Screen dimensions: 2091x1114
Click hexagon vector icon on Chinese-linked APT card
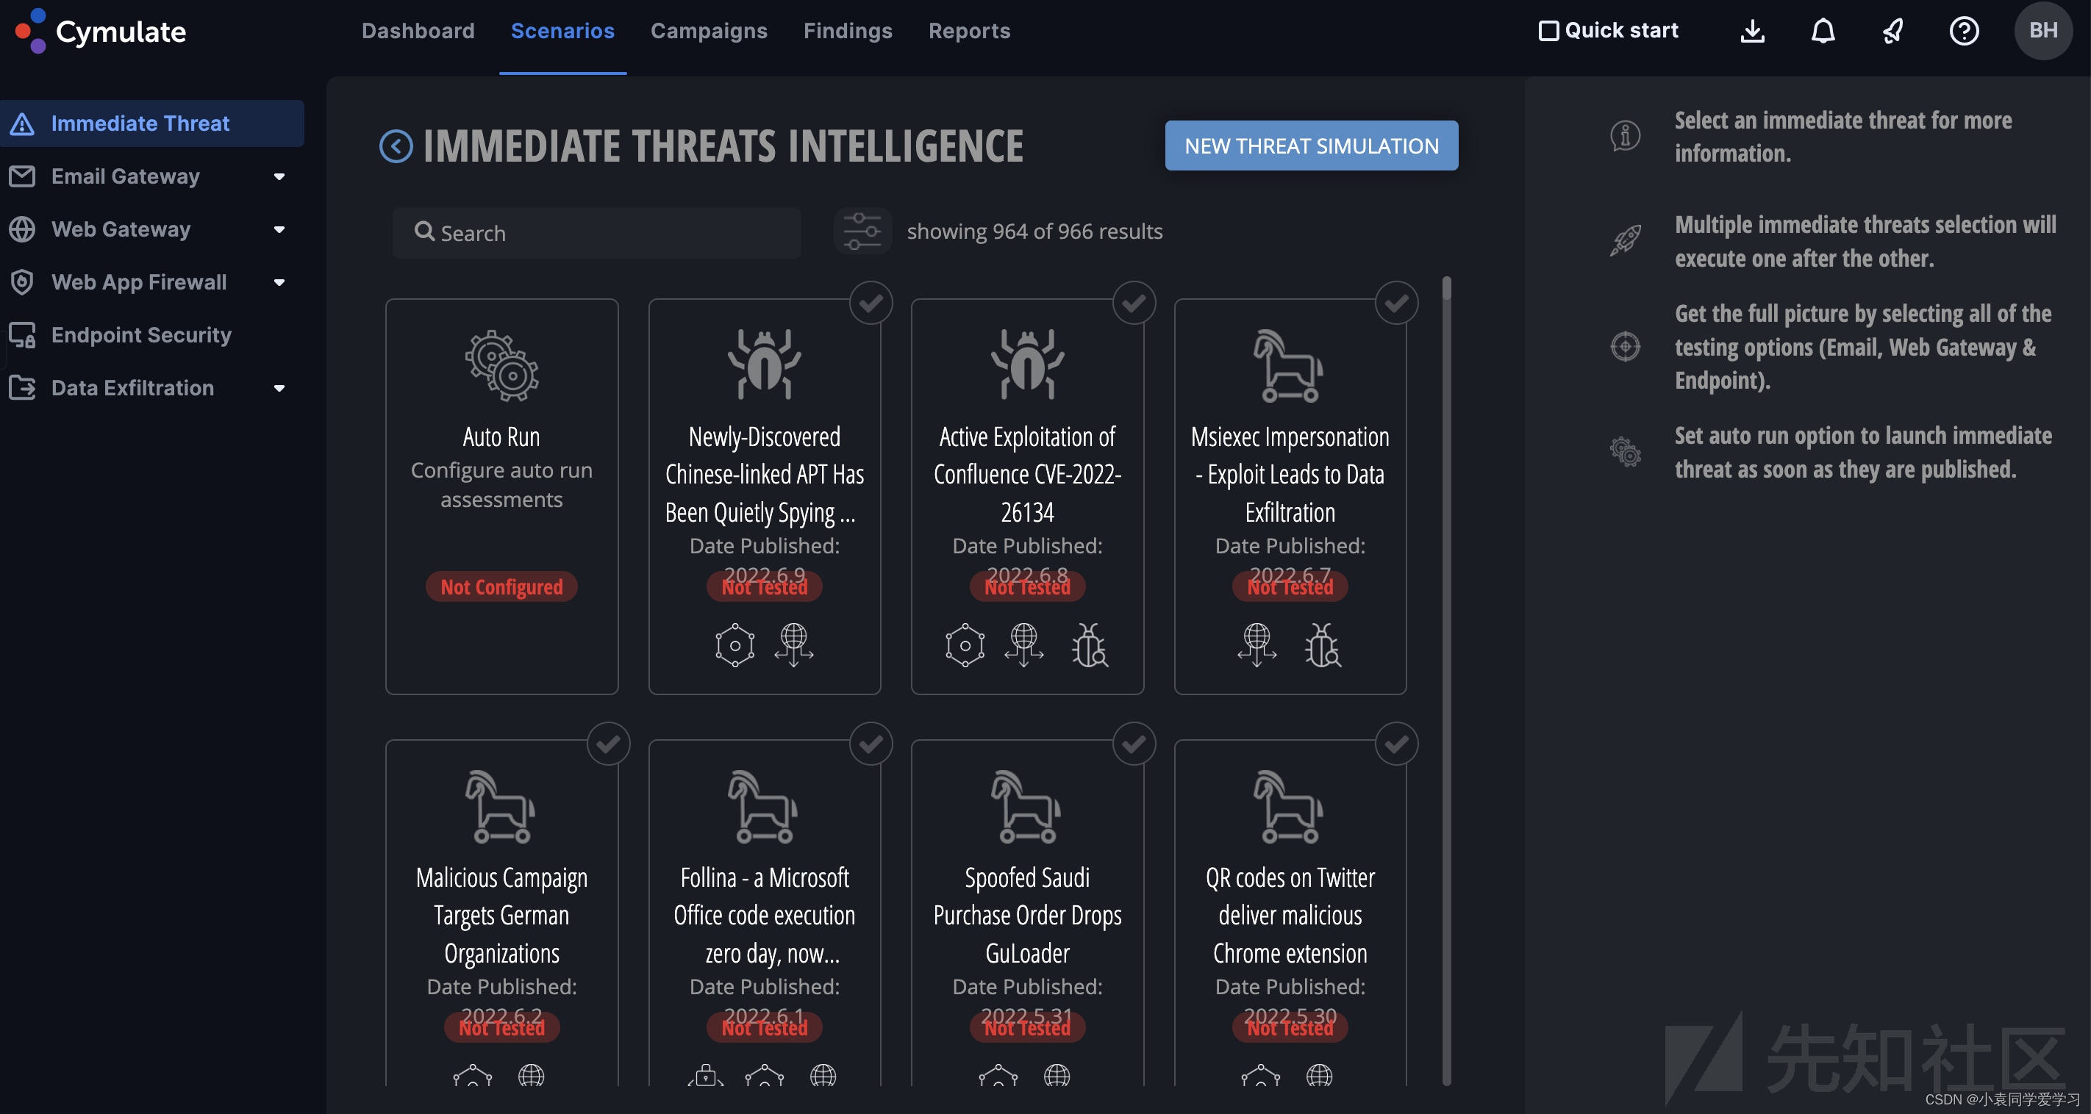point(734,645)
